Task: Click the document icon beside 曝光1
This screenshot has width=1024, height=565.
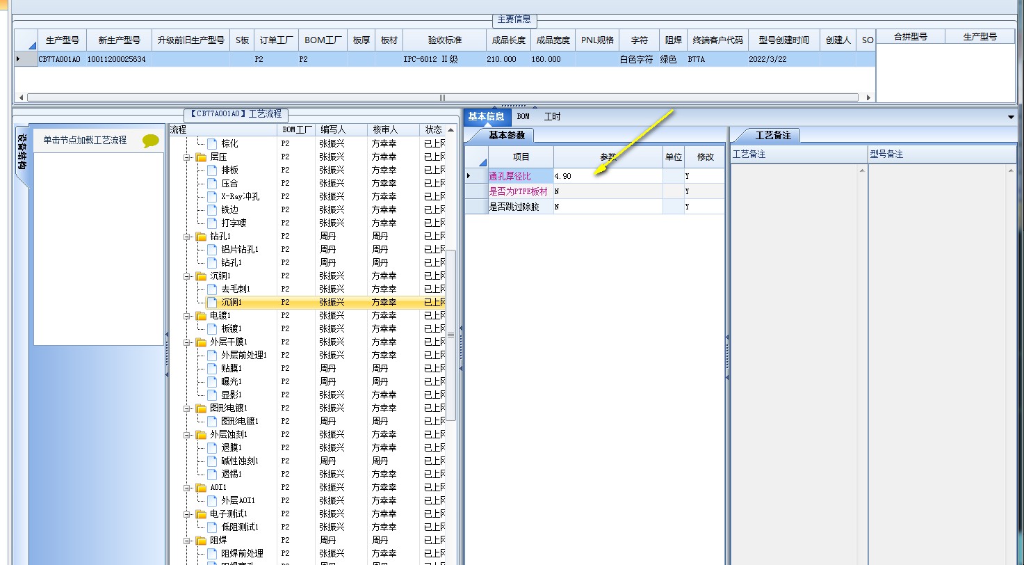Action: 212,381
